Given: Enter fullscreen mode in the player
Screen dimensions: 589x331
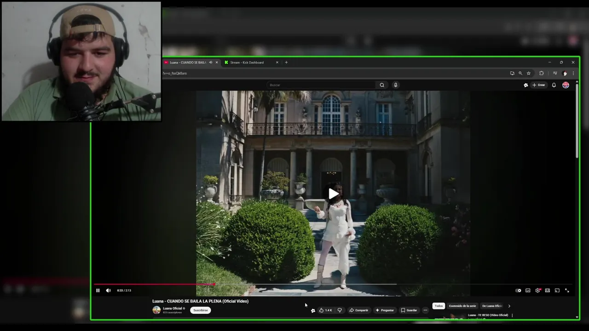Looking at the screenshot, I should click(x=567, y=290).
